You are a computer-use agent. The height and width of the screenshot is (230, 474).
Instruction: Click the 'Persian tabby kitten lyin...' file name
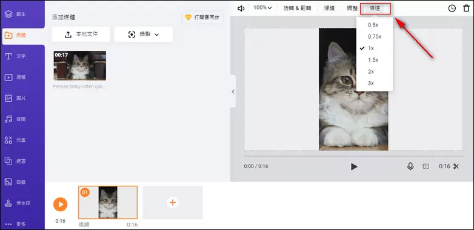click(x=79, y=87)
